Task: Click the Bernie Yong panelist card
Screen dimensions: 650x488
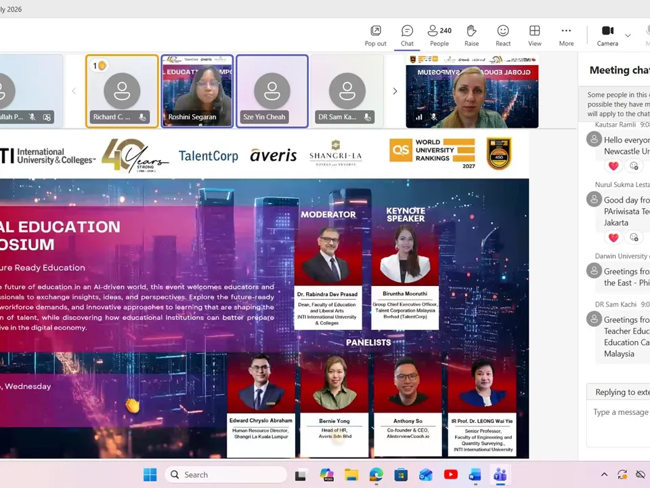Action: click(x=334, y=404)
